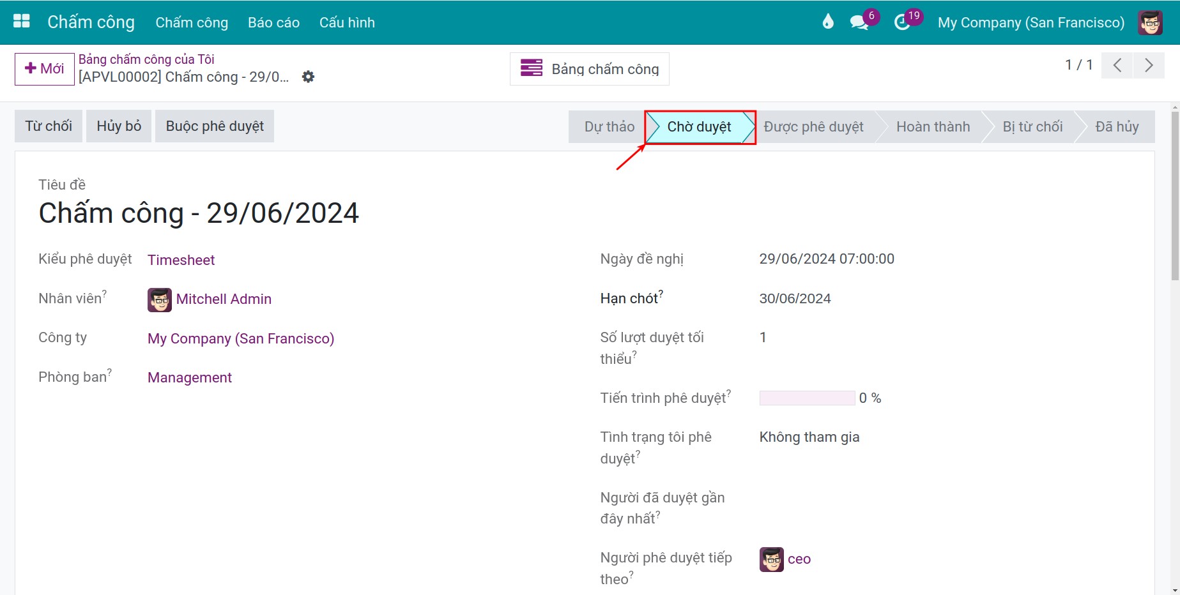Image resolution: width=1180 pixels, height=595 pixels.
Task: Open the gear actions menu
Action: (x=308, y=77)
